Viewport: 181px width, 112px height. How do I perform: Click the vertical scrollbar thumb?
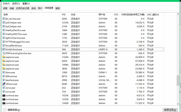click(x=178, y=80)
